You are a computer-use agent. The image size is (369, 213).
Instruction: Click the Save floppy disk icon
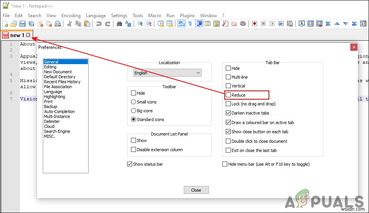point(23,24)
